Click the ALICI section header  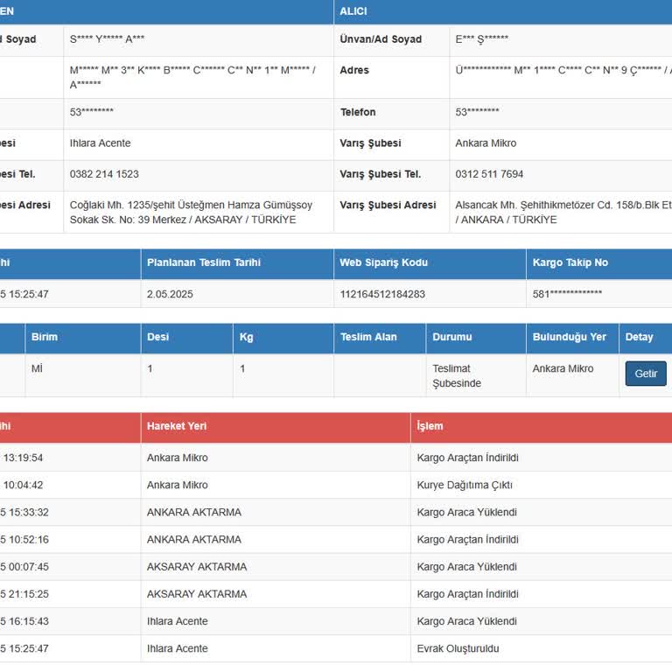pyautogui.click(x=353, y=11)
